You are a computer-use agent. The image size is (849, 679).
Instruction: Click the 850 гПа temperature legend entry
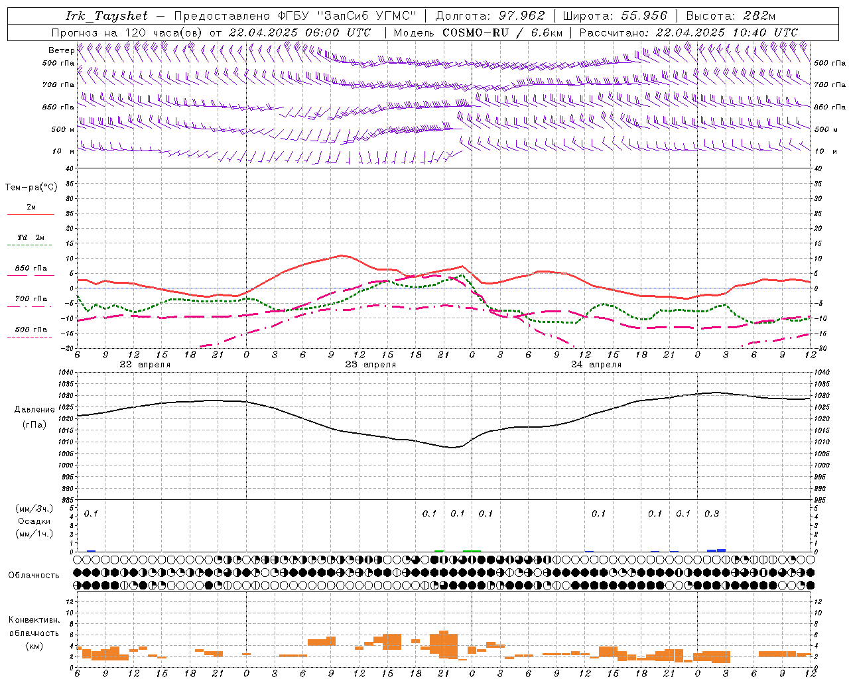(31, 269)
